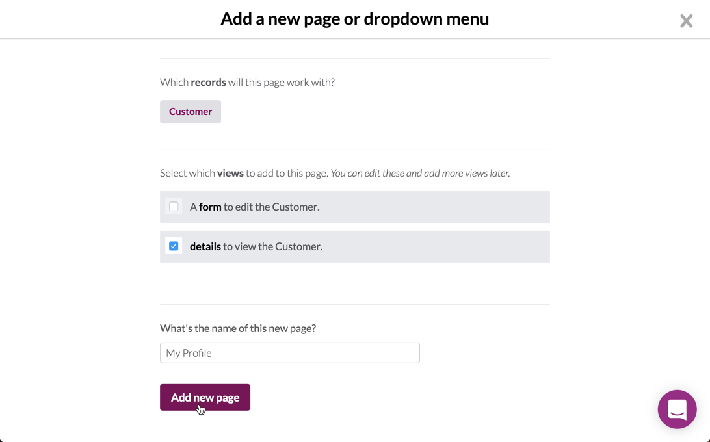Viewport: 710px width, 442px height.
Task: Close the Add a new page dialog
Action: coord(686,21)
